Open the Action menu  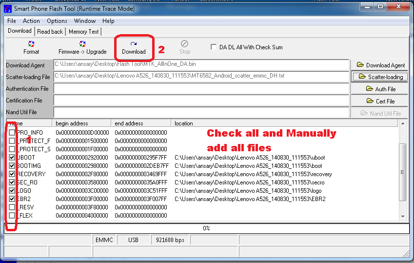31,21
